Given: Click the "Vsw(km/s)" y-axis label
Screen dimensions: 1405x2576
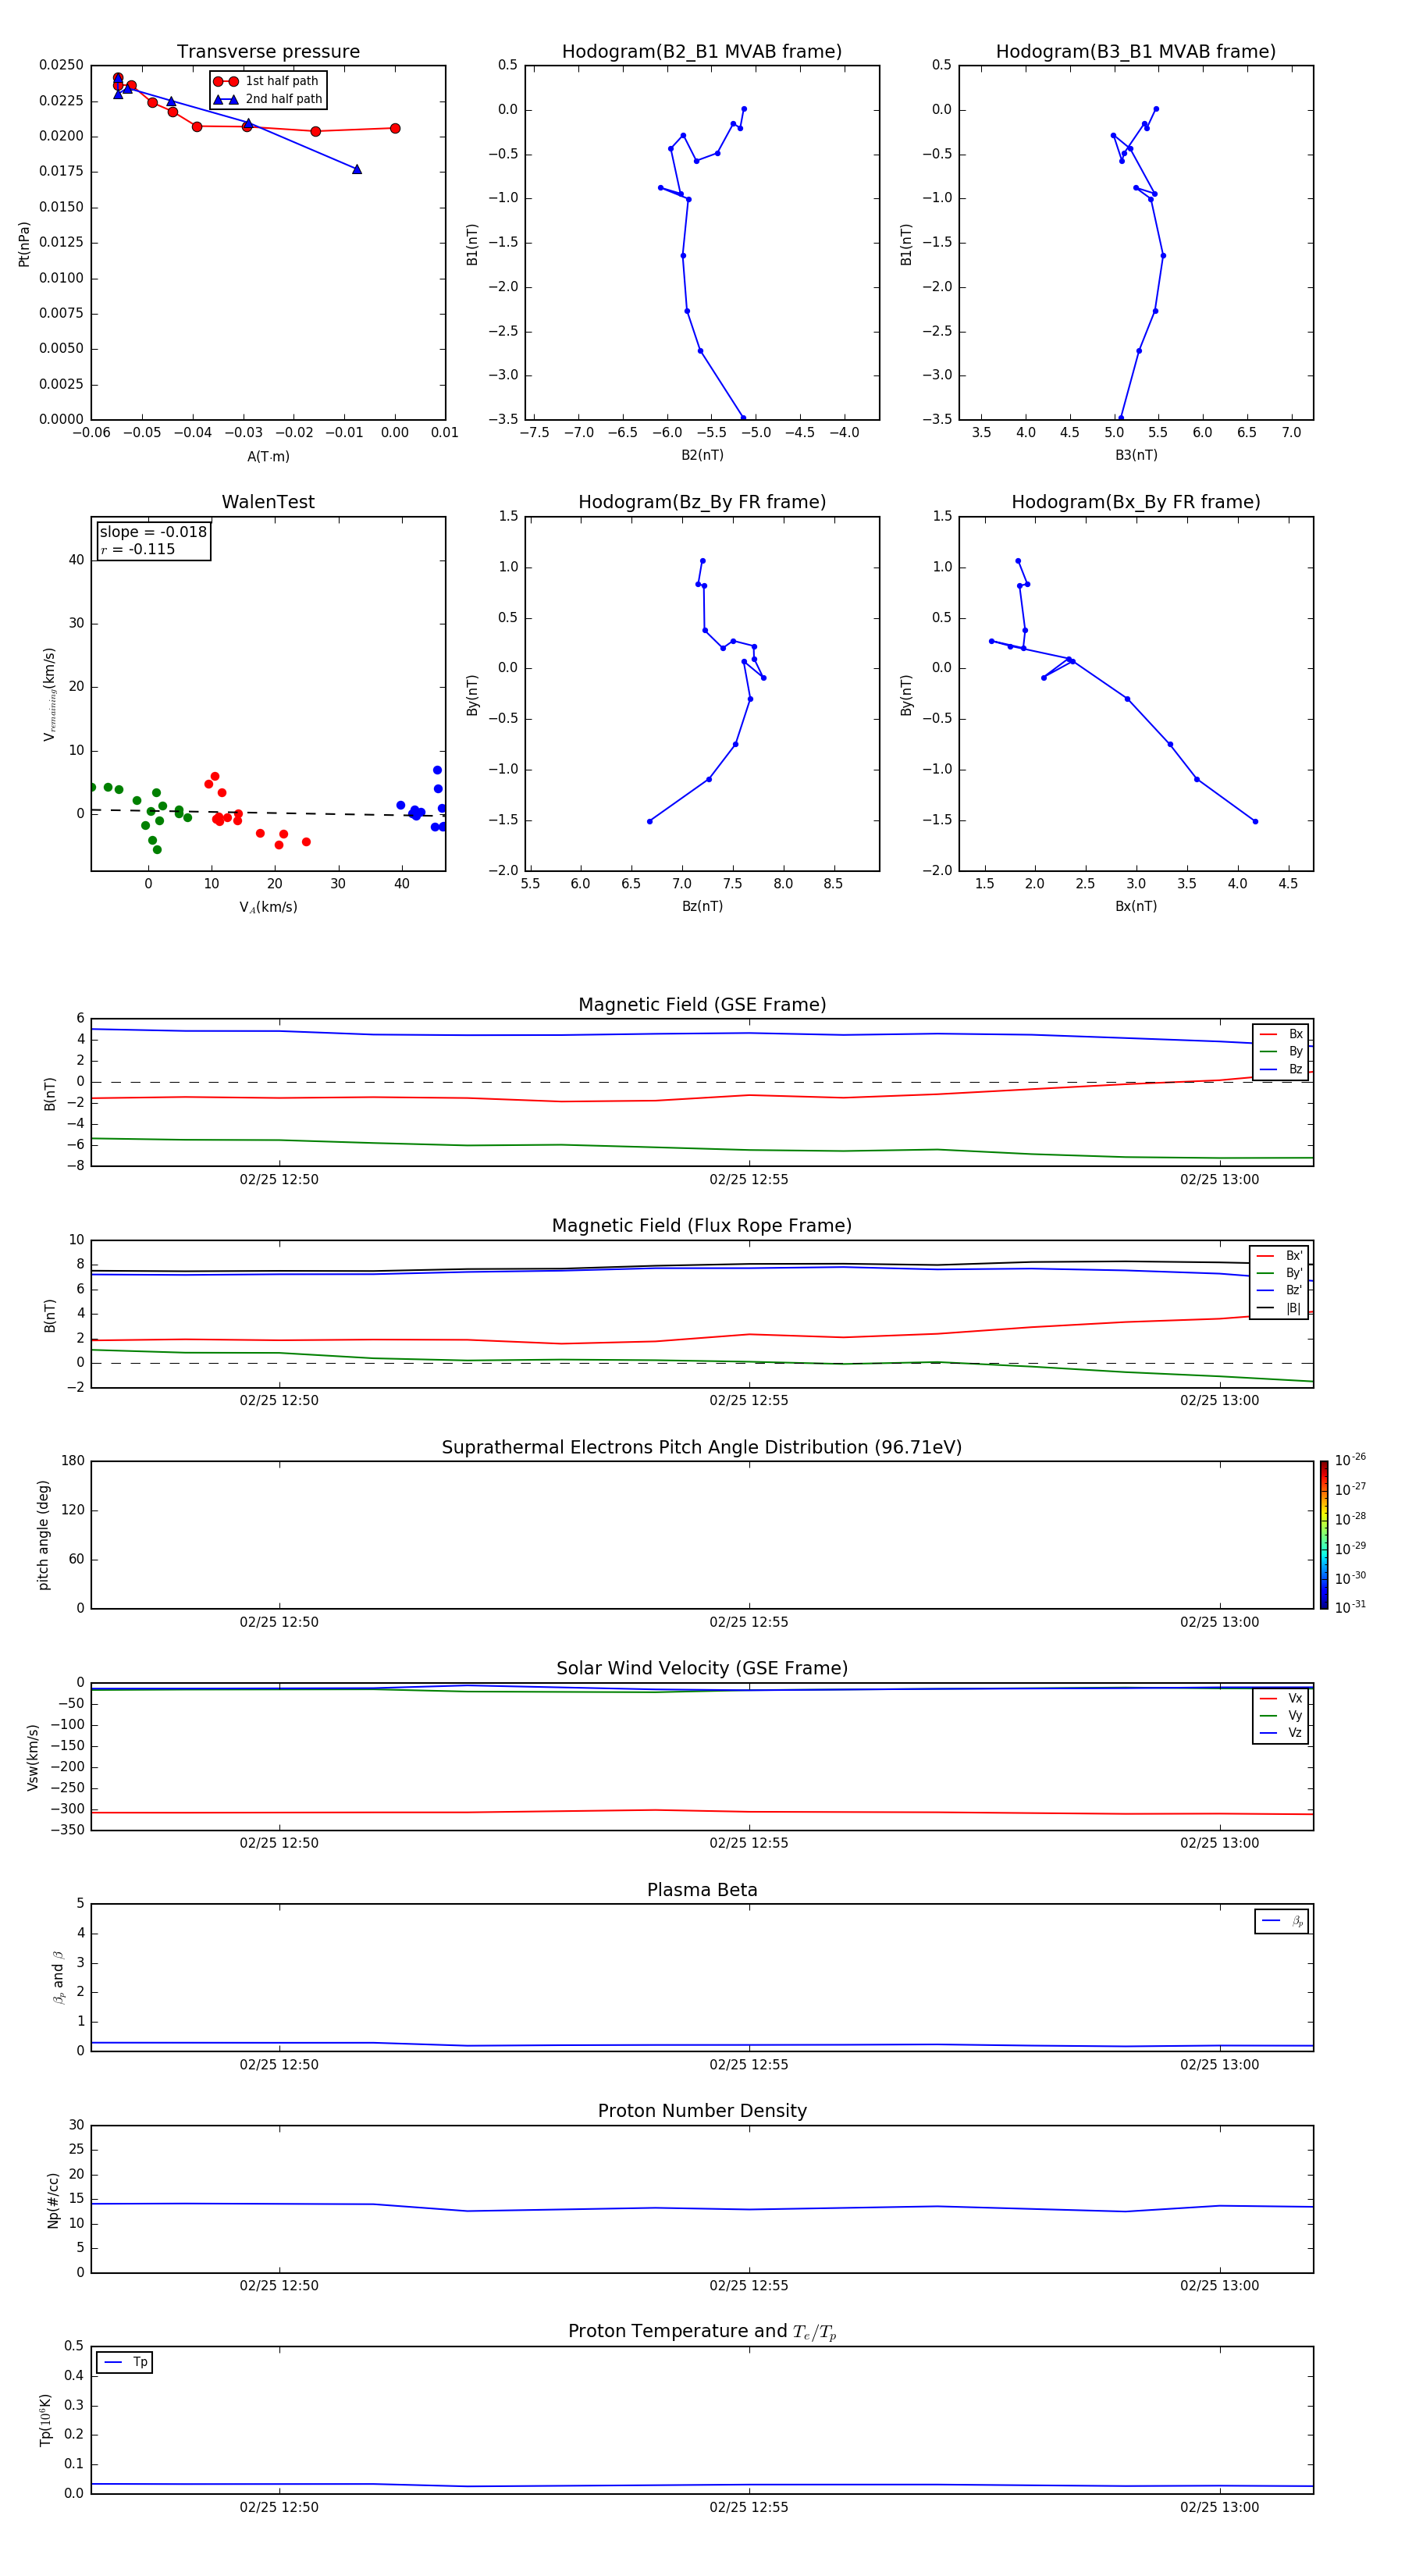Looking at the screenshot, I should (x=33, y=1757).
